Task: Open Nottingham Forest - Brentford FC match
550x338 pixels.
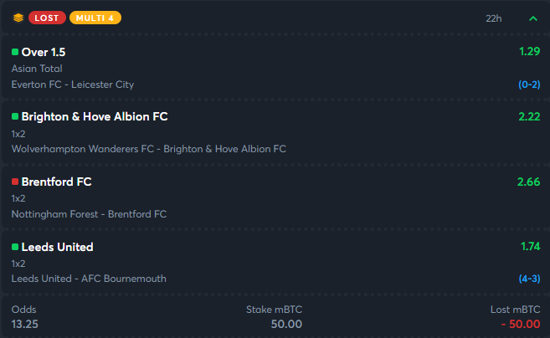Action: [x=89, y=214]
